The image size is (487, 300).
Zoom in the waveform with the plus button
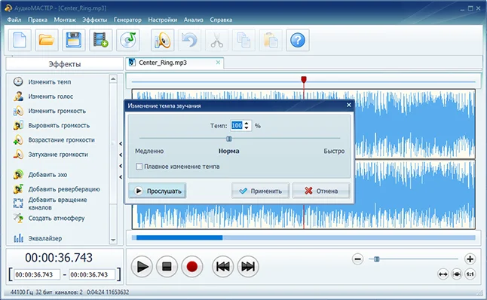tap(470, 259)
